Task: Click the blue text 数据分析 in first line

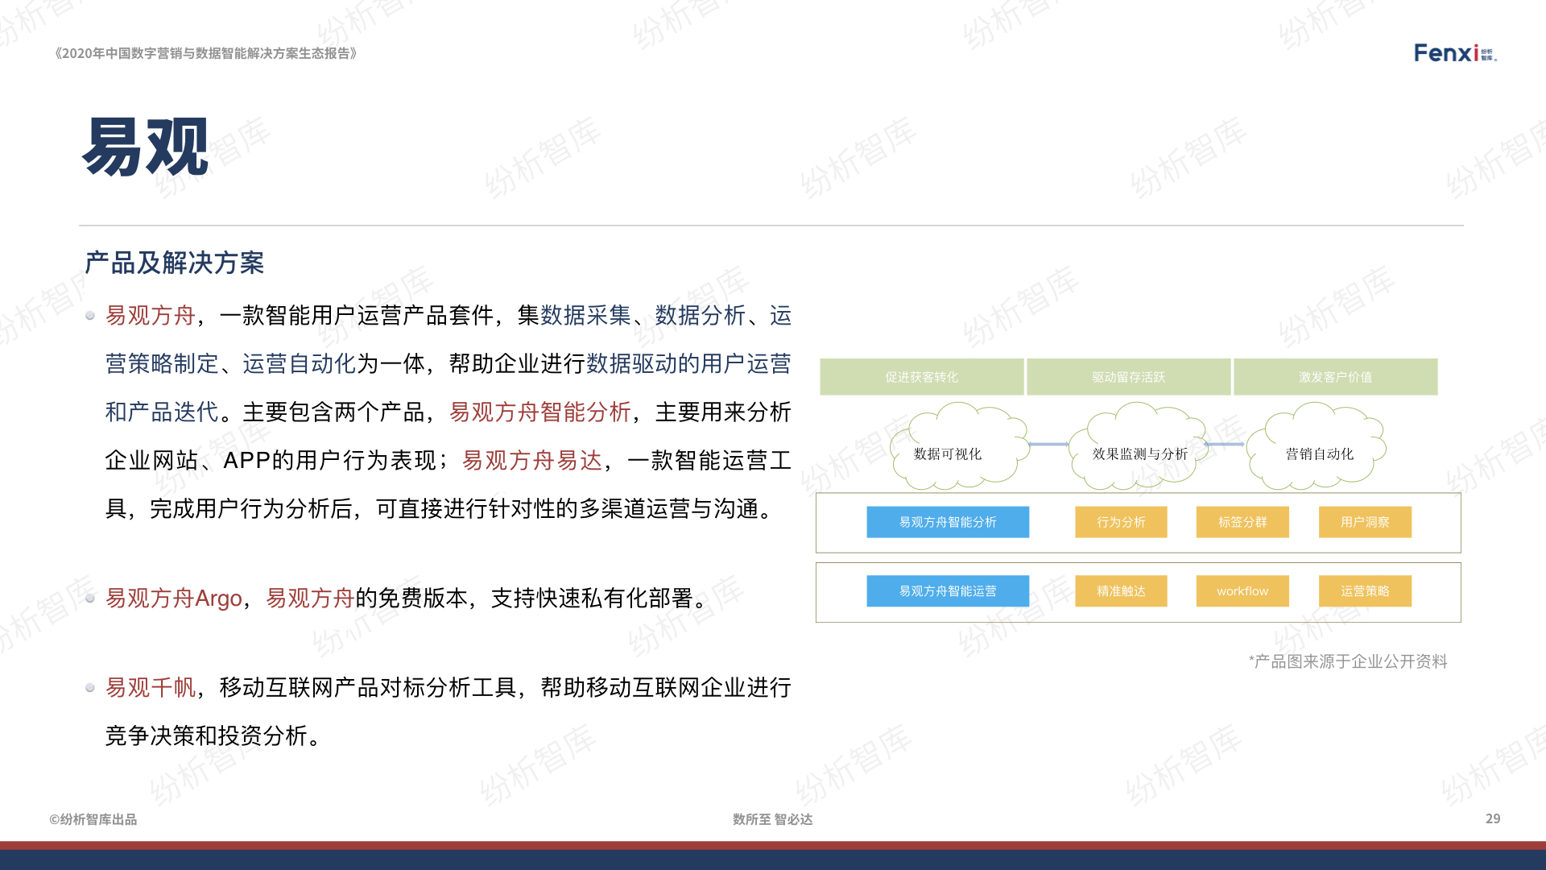Action: 701,316
